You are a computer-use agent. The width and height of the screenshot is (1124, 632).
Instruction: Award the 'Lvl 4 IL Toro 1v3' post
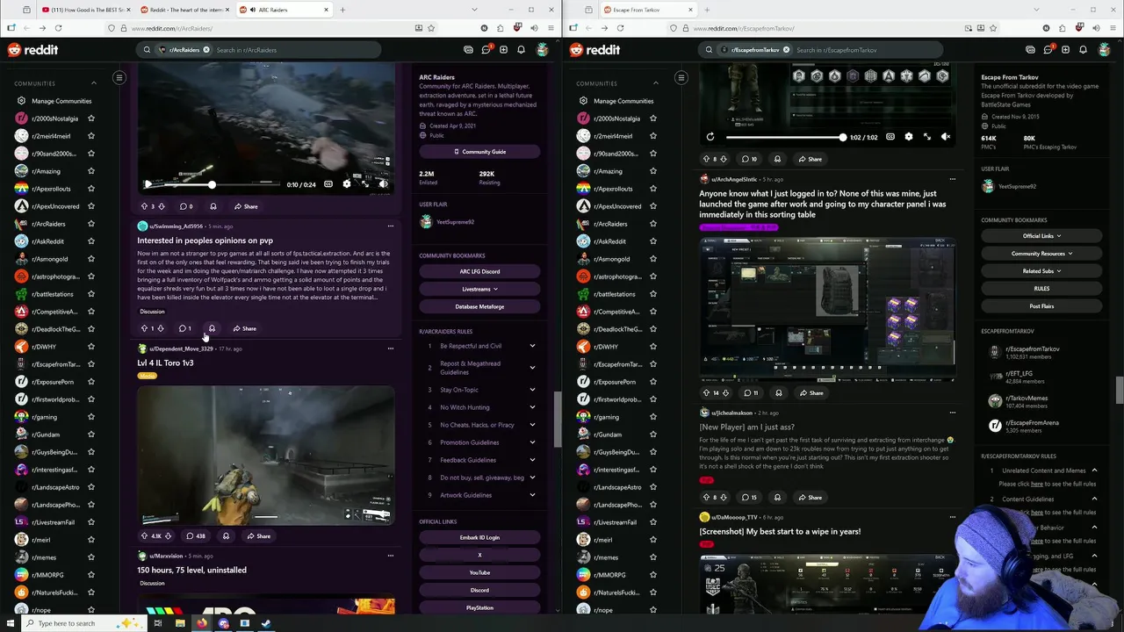click(226, 535)
